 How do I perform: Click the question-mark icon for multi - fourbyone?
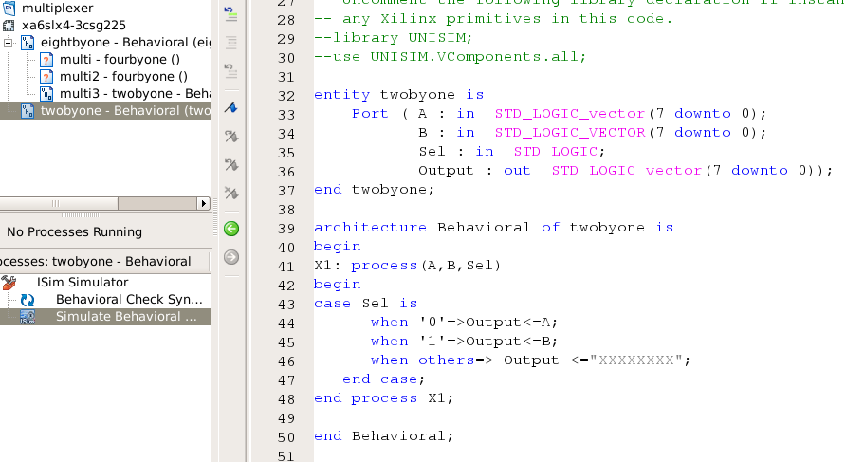click(x=46, y=60)
